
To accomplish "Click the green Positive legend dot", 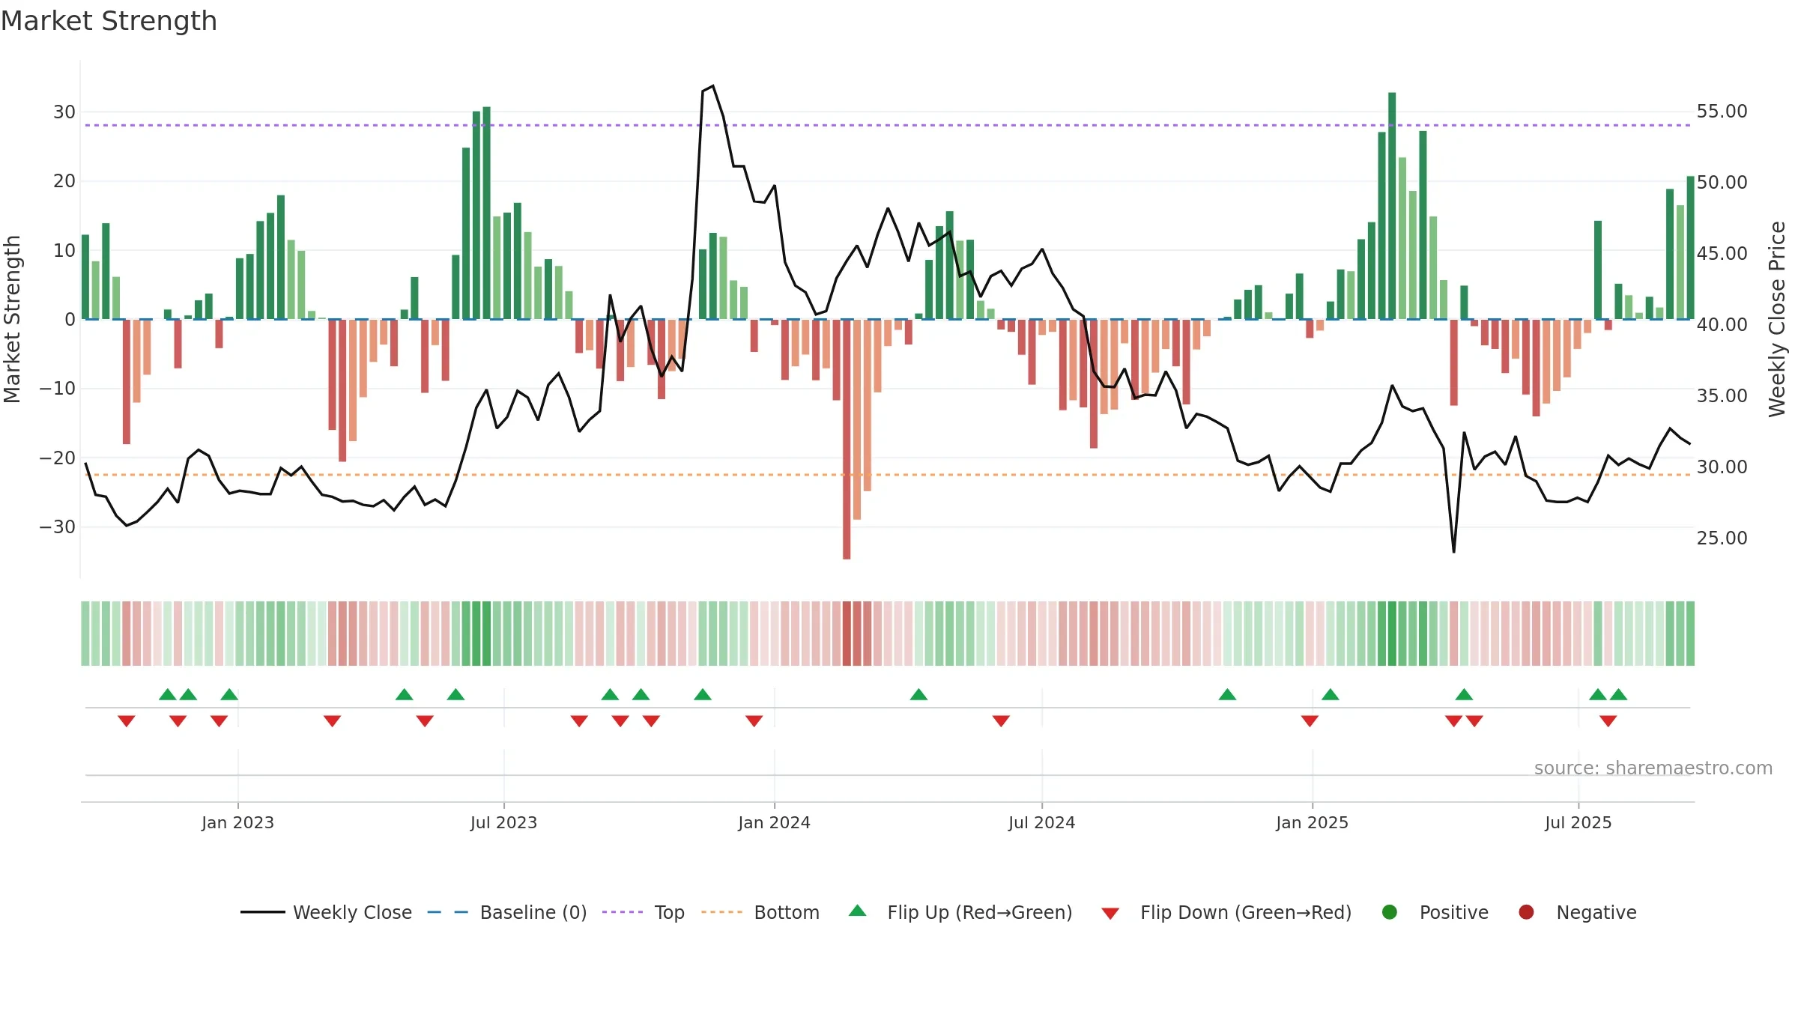I will pyautogui.click(x=1390, y=912).
